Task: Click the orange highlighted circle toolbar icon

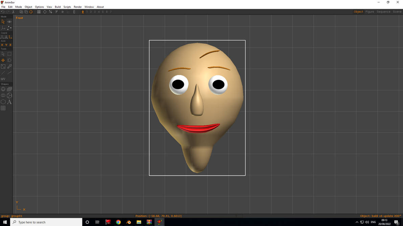Action: tap(31, 12)
